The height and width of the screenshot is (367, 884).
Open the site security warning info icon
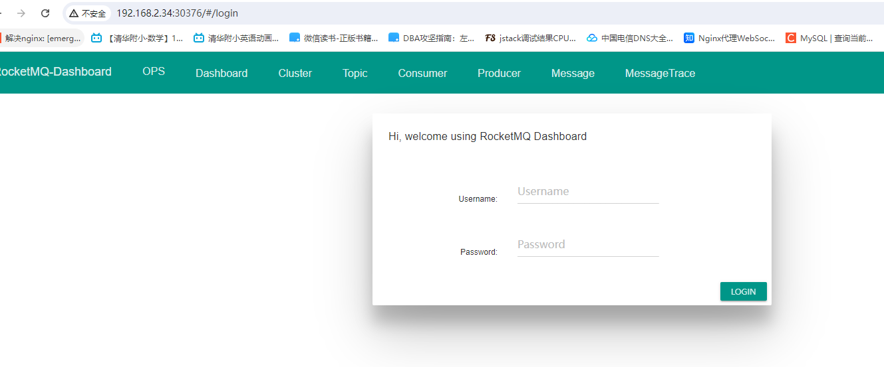[74, 13]
